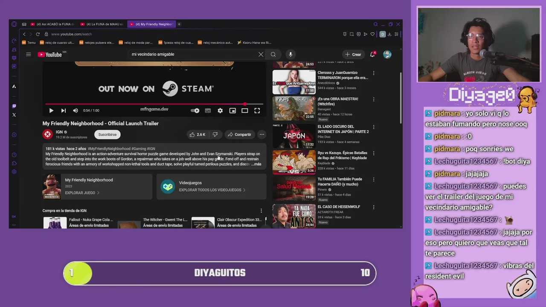Open more actions ellipsis beside Compartir
This screenshot has height=307, width=546.
tap(262, 134)
